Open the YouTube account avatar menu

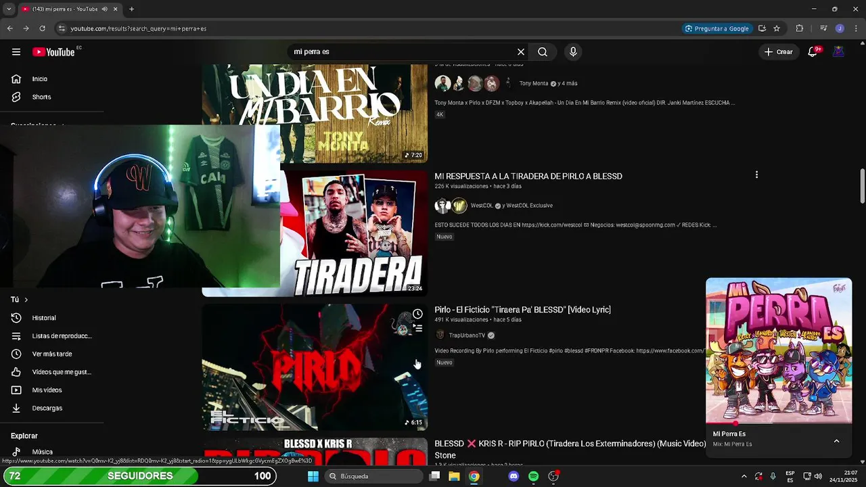tap(838, 52)
